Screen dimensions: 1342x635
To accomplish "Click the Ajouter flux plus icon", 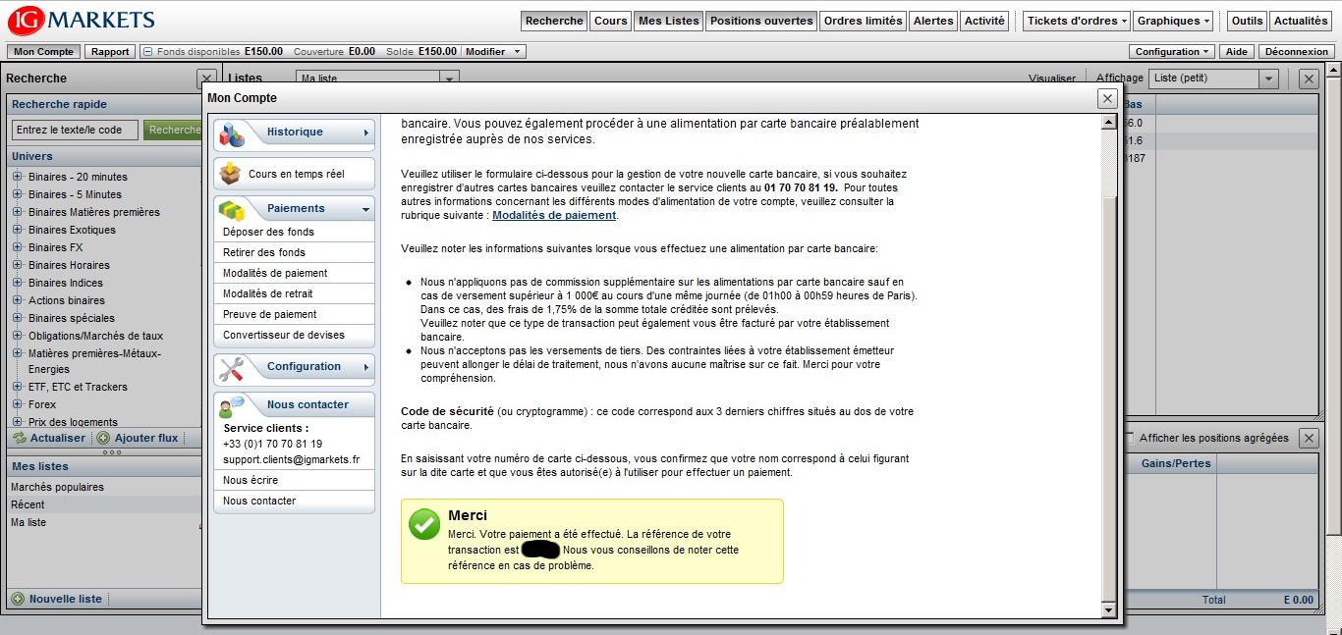I will pos(103,438).
